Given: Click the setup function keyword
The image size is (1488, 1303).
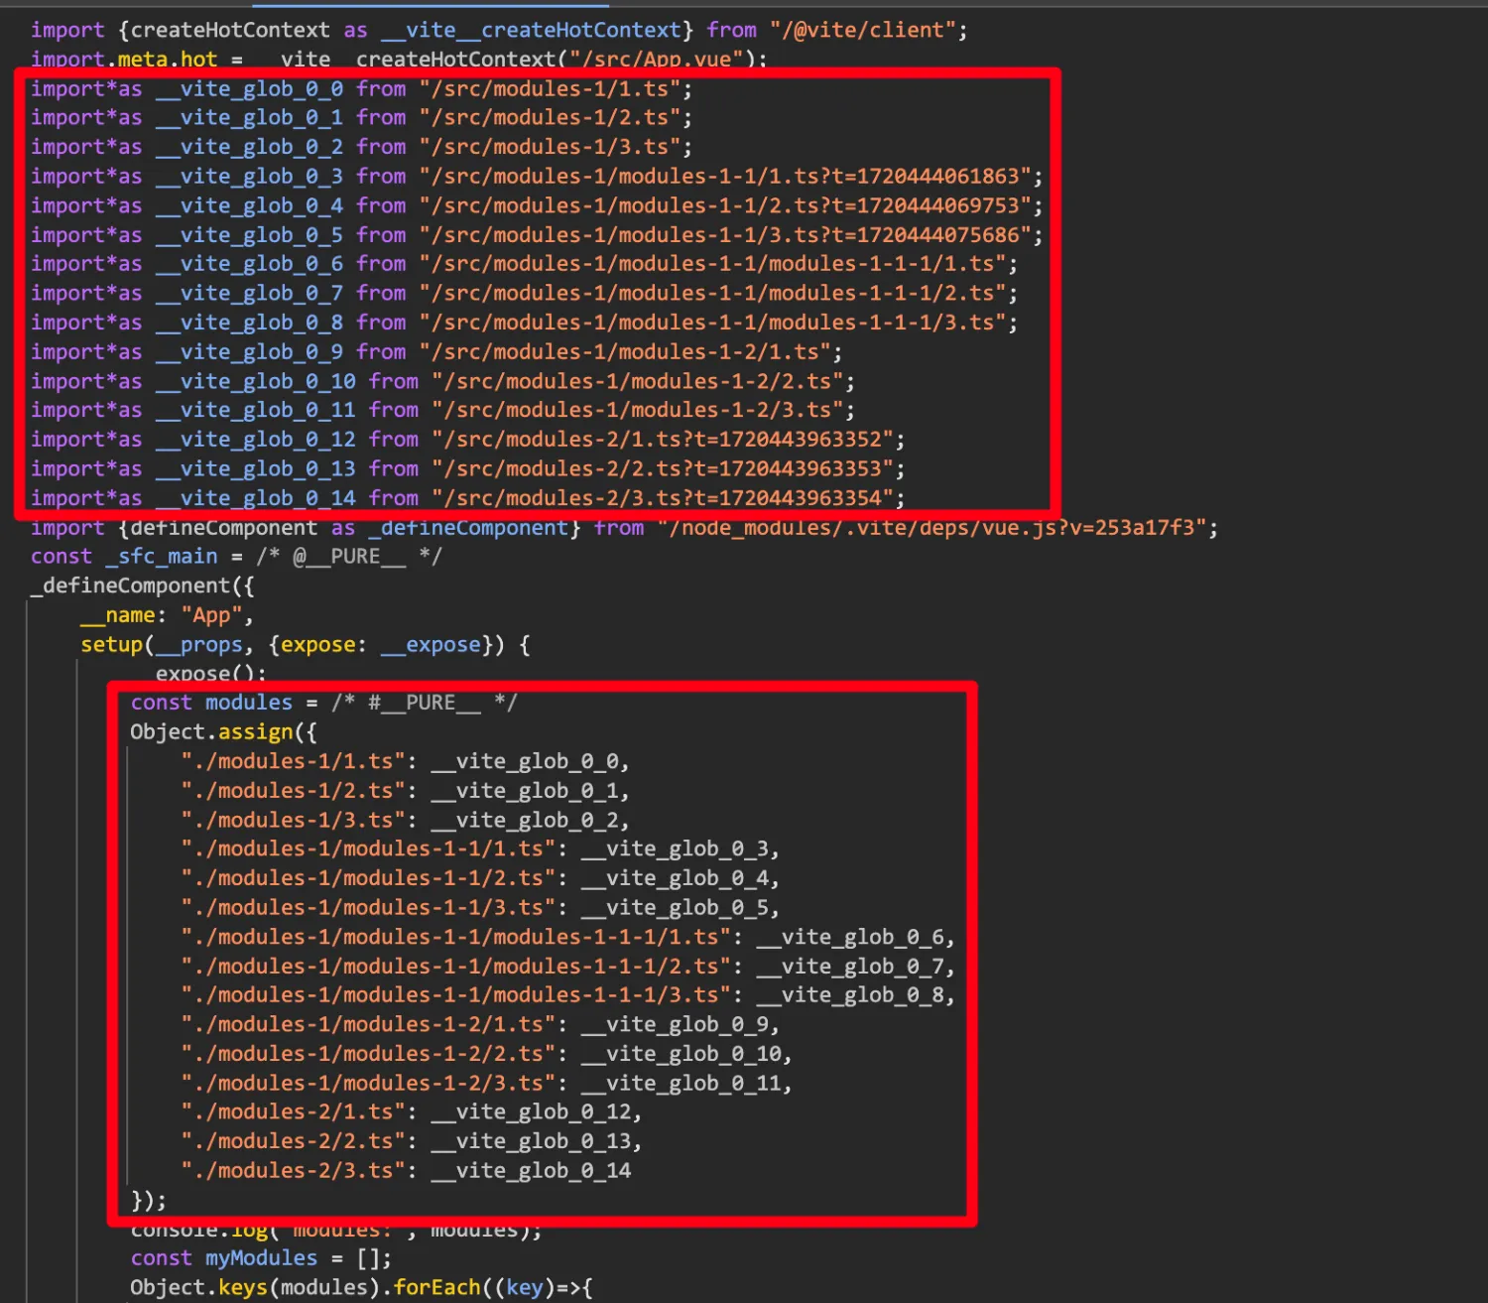Looking at the screenshot, I should tap(111, 645).
